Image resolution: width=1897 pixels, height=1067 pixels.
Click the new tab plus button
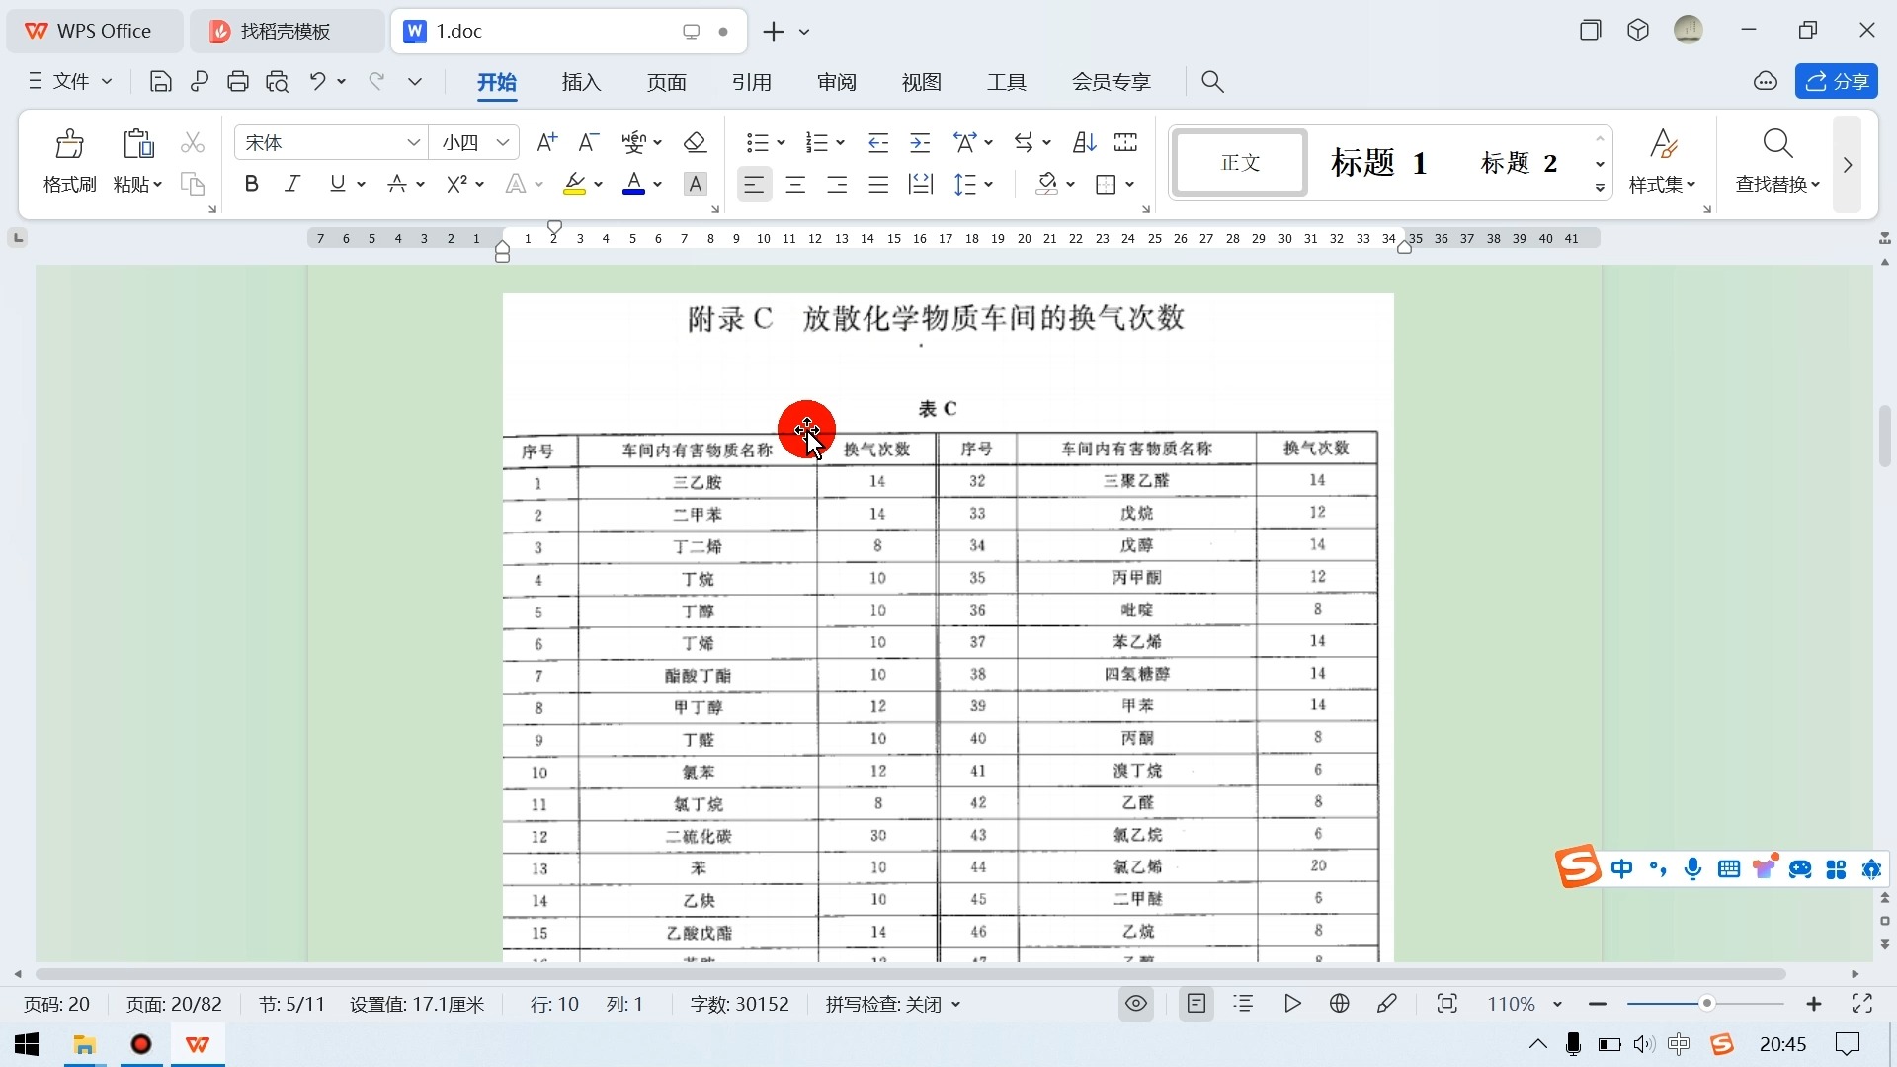click(774, 32)
